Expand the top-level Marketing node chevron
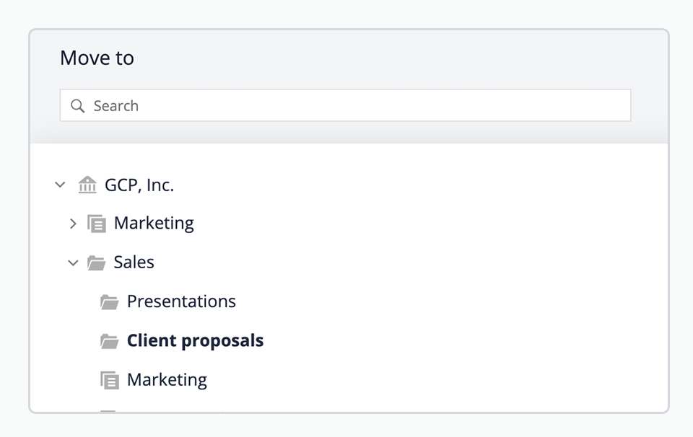This screenshot has width=693, height=437. click(74, 224)
